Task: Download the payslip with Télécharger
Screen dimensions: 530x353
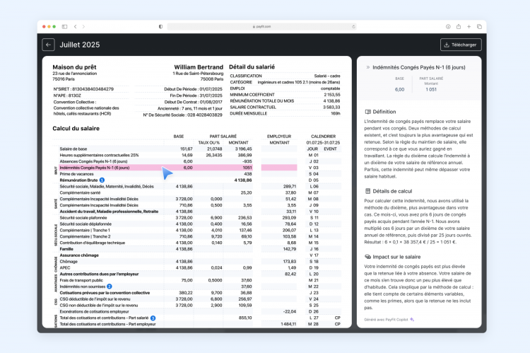Action: pos(461,45)
